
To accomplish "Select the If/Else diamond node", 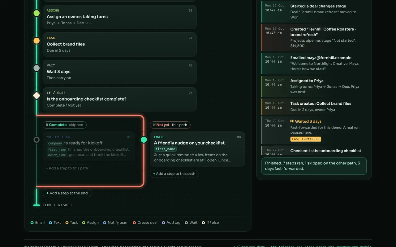I will [37, 96].
